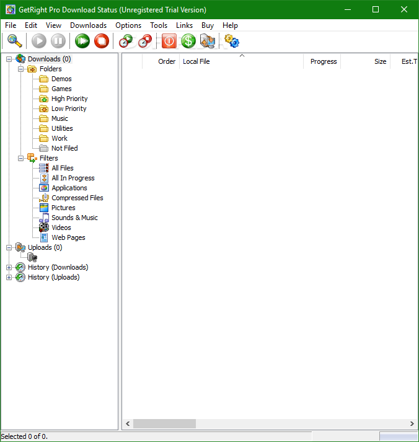
Task: Click the All Files filter icon
Action: (43, 168)
